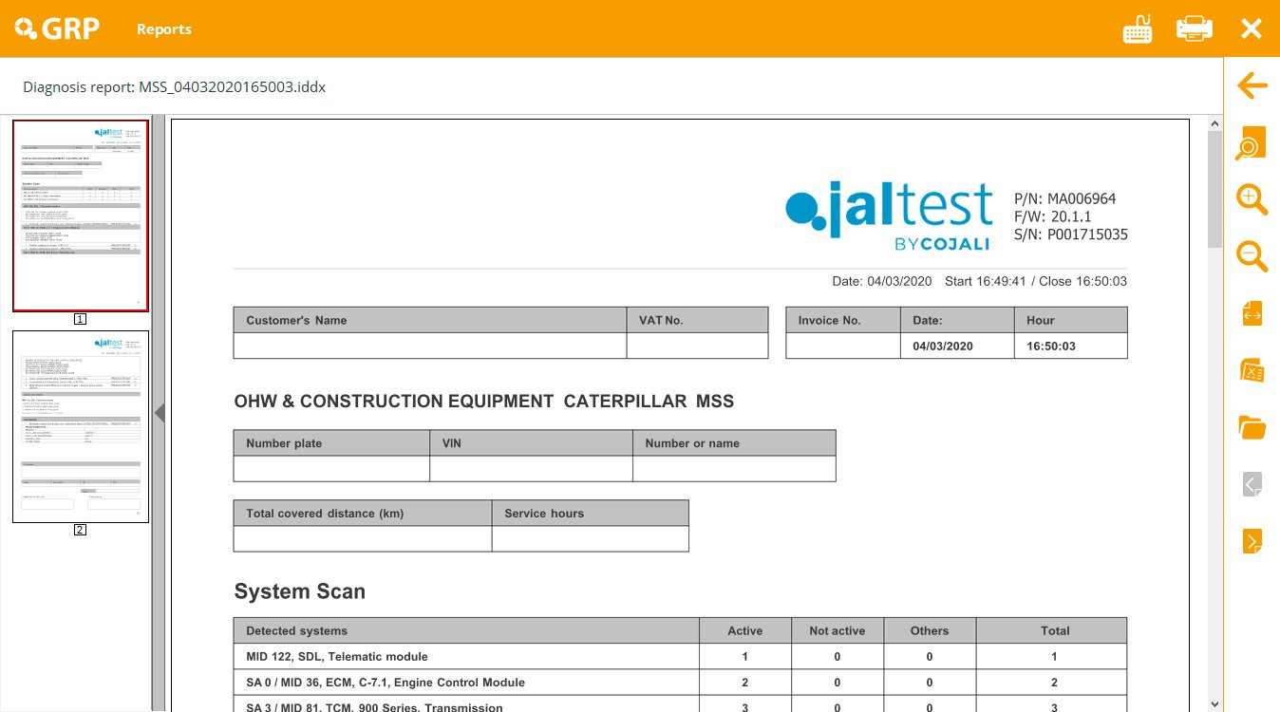
Task: Print the diagnosis report
Action: 1194,28
